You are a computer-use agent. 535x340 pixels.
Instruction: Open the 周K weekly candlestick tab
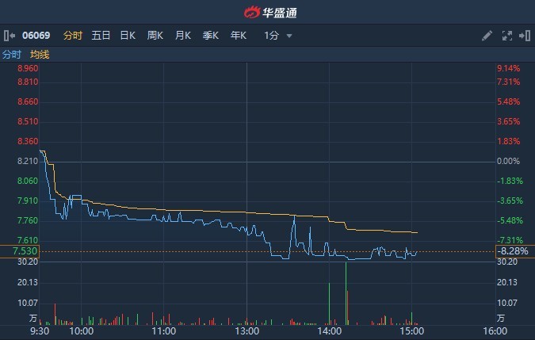tap(155, 36)
